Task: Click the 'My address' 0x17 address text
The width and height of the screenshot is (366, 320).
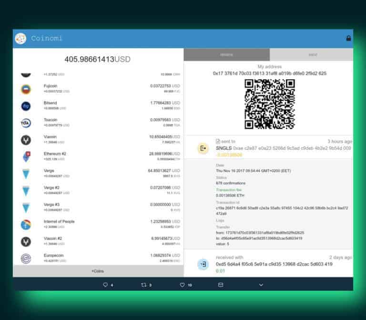Action: tap(270, 73)
